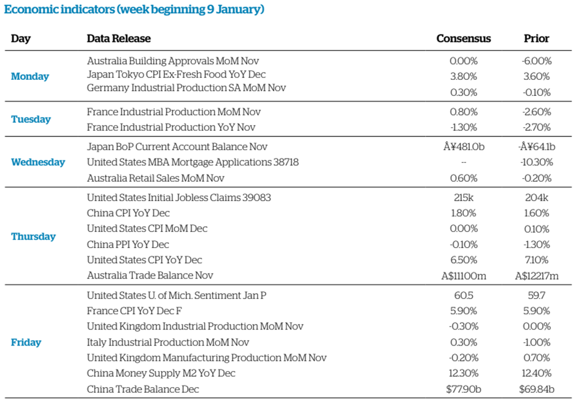Click China Money Supply M2 YoY Dec
Screen dimensions: 578x402
point(161,373)
